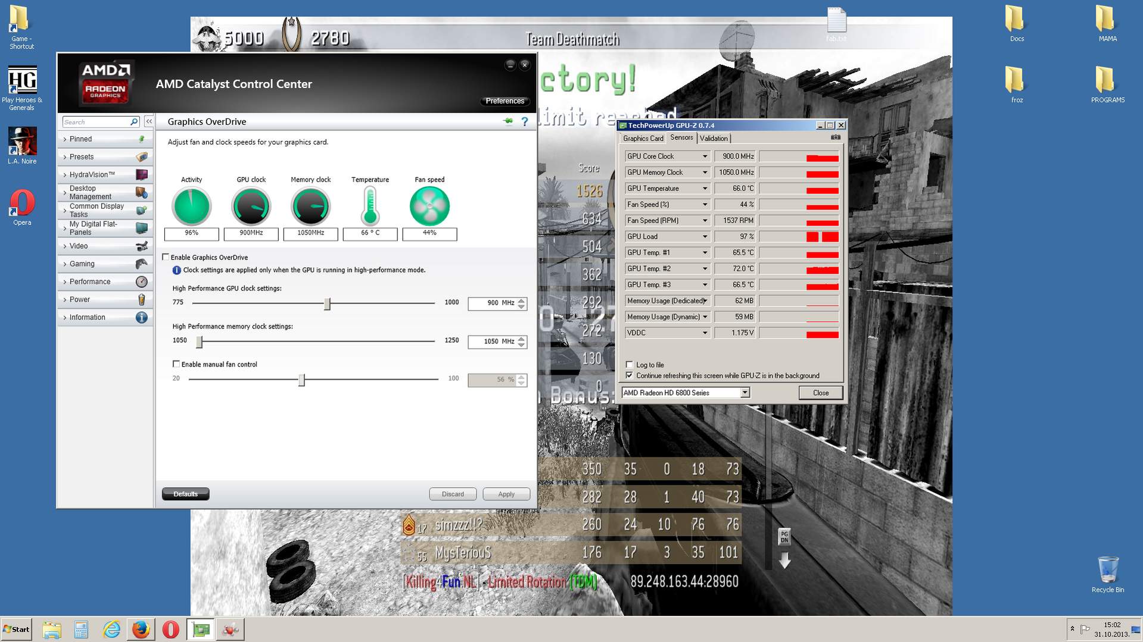Open the GPU Temp. #2 sensor dropdown

(x=705, y=269)
